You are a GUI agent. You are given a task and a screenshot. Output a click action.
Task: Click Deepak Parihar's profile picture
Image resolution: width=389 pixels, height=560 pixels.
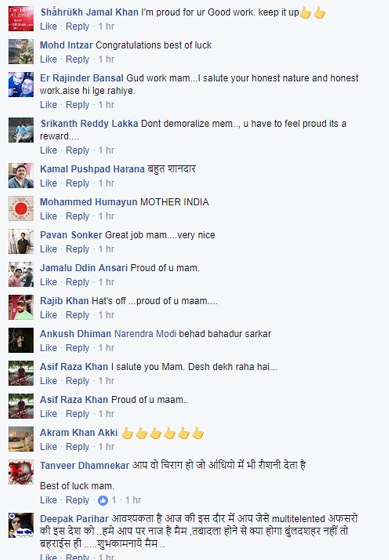[21, 525]
